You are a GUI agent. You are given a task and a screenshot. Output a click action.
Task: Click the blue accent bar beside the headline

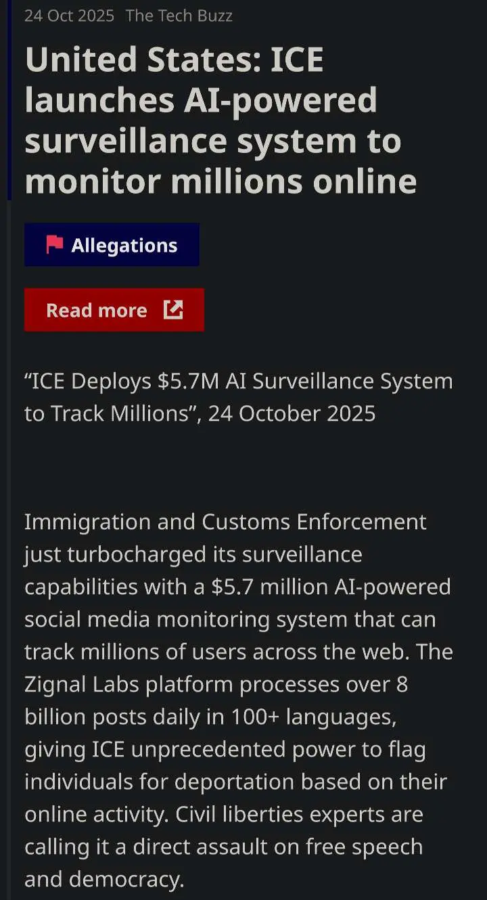9,100
